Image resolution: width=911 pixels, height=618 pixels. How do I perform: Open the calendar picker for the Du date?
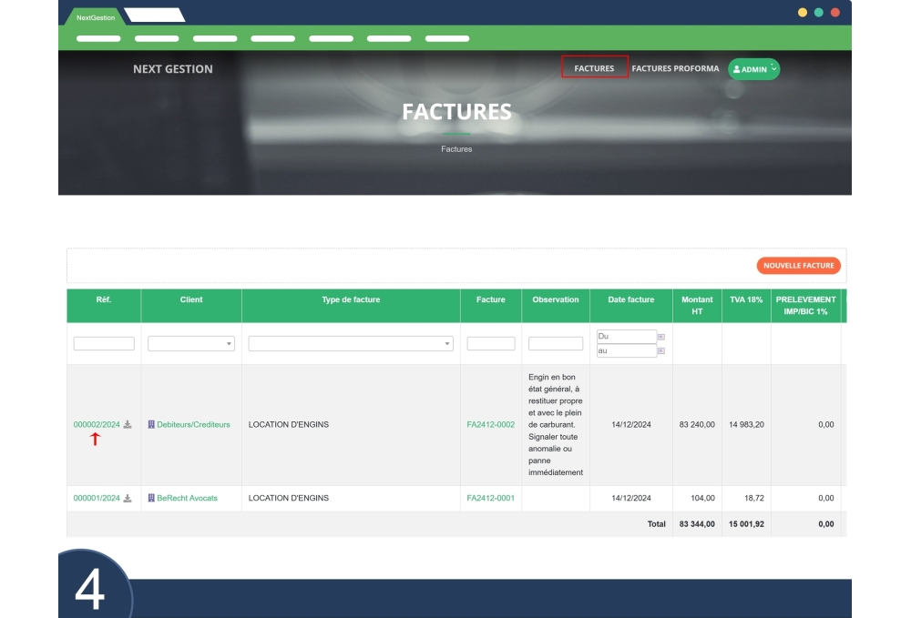[660, 336]
